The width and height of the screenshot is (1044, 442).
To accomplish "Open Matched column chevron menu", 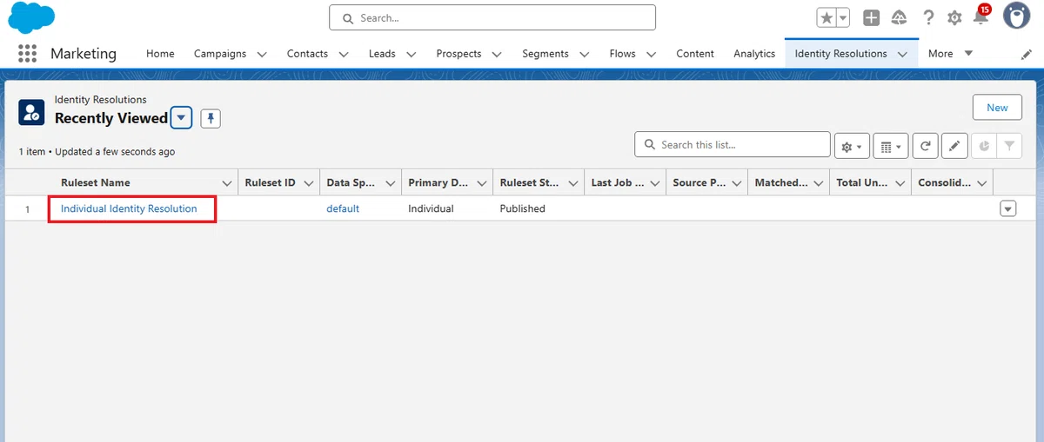I will (819, 183).
